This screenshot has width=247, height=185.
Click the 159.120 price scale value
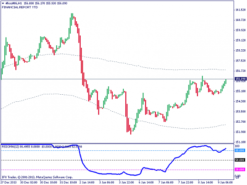coord(240,40)
